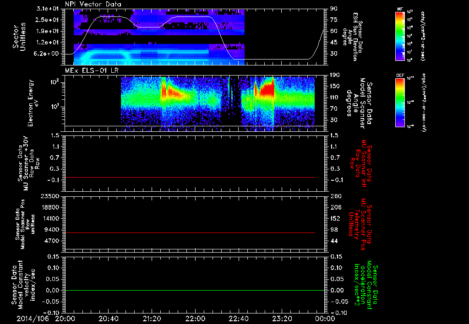Click the 'Model Scanner Pos Raw unitless' label
Viewport: 469px width, 324px height.
25,224
